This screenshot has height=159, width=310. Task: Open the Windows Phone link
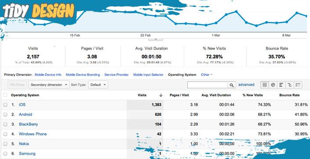pos(33,134)
